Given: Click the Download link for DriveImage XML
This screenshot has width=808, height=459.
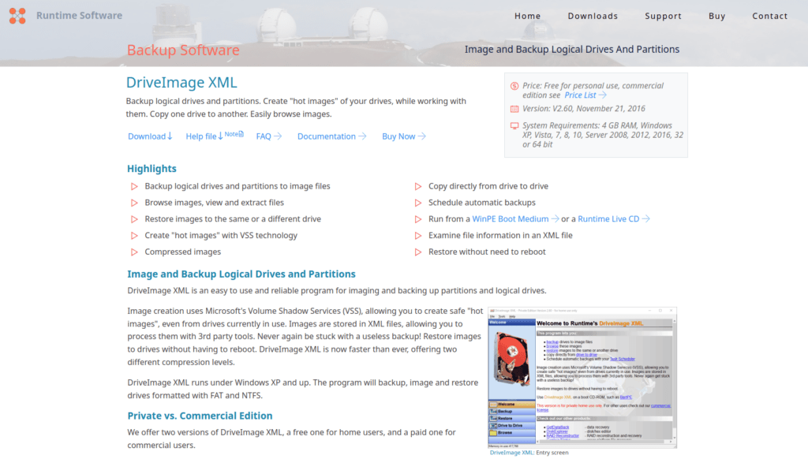Looking at the screenshot, I should [x=150, y=136].
